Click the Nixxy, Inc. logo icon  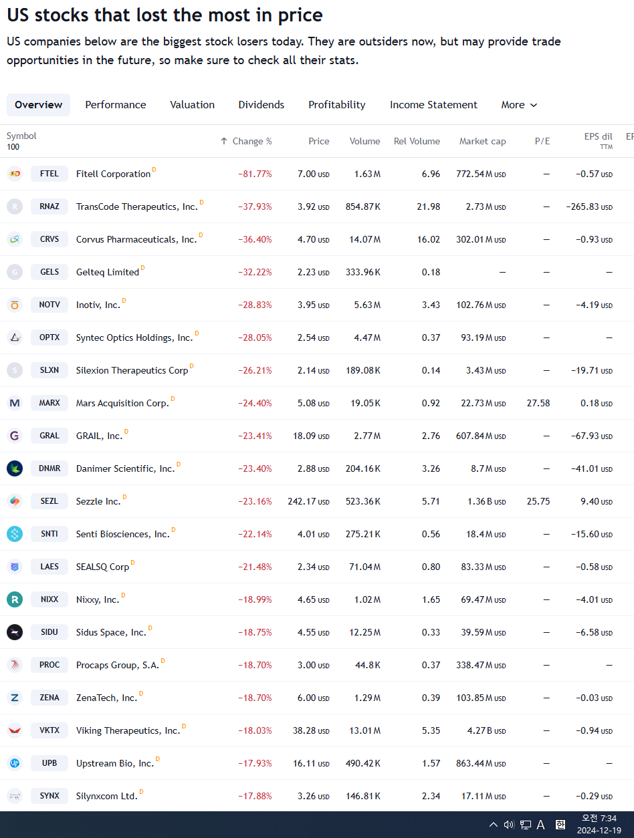[x=15, y=599]
